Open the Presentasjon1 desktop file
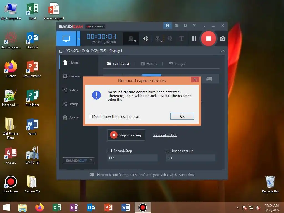The image size is (284, 213). pos(54,11)
